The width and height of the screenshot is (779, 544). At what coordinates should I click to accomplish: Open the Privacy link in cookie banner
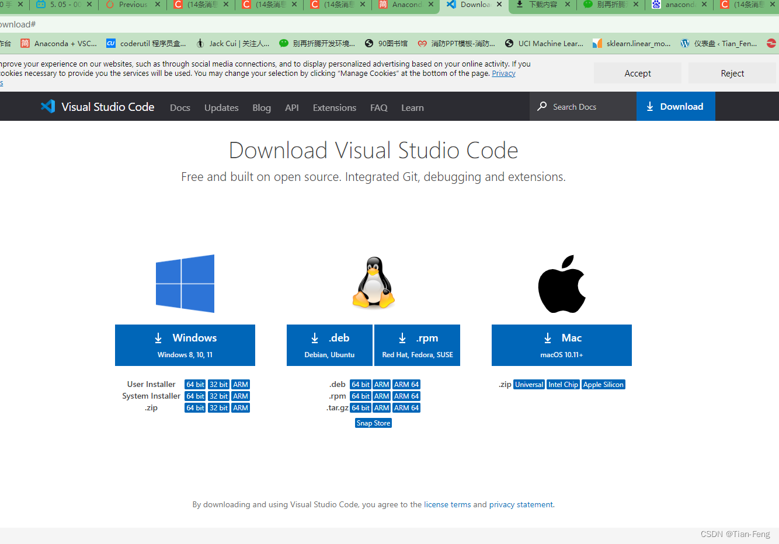point(503,74)
